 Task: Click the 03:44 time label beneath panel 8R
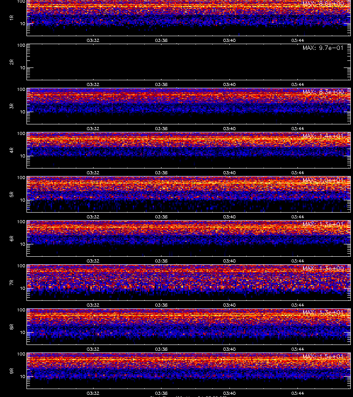[297, 349]
